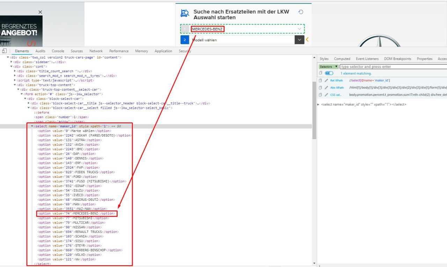Image resolution: width=447 pixels, height=267 pixels.
Task: Click the orange left chevron beside model dropdown
Action: (x=307, y=40)
